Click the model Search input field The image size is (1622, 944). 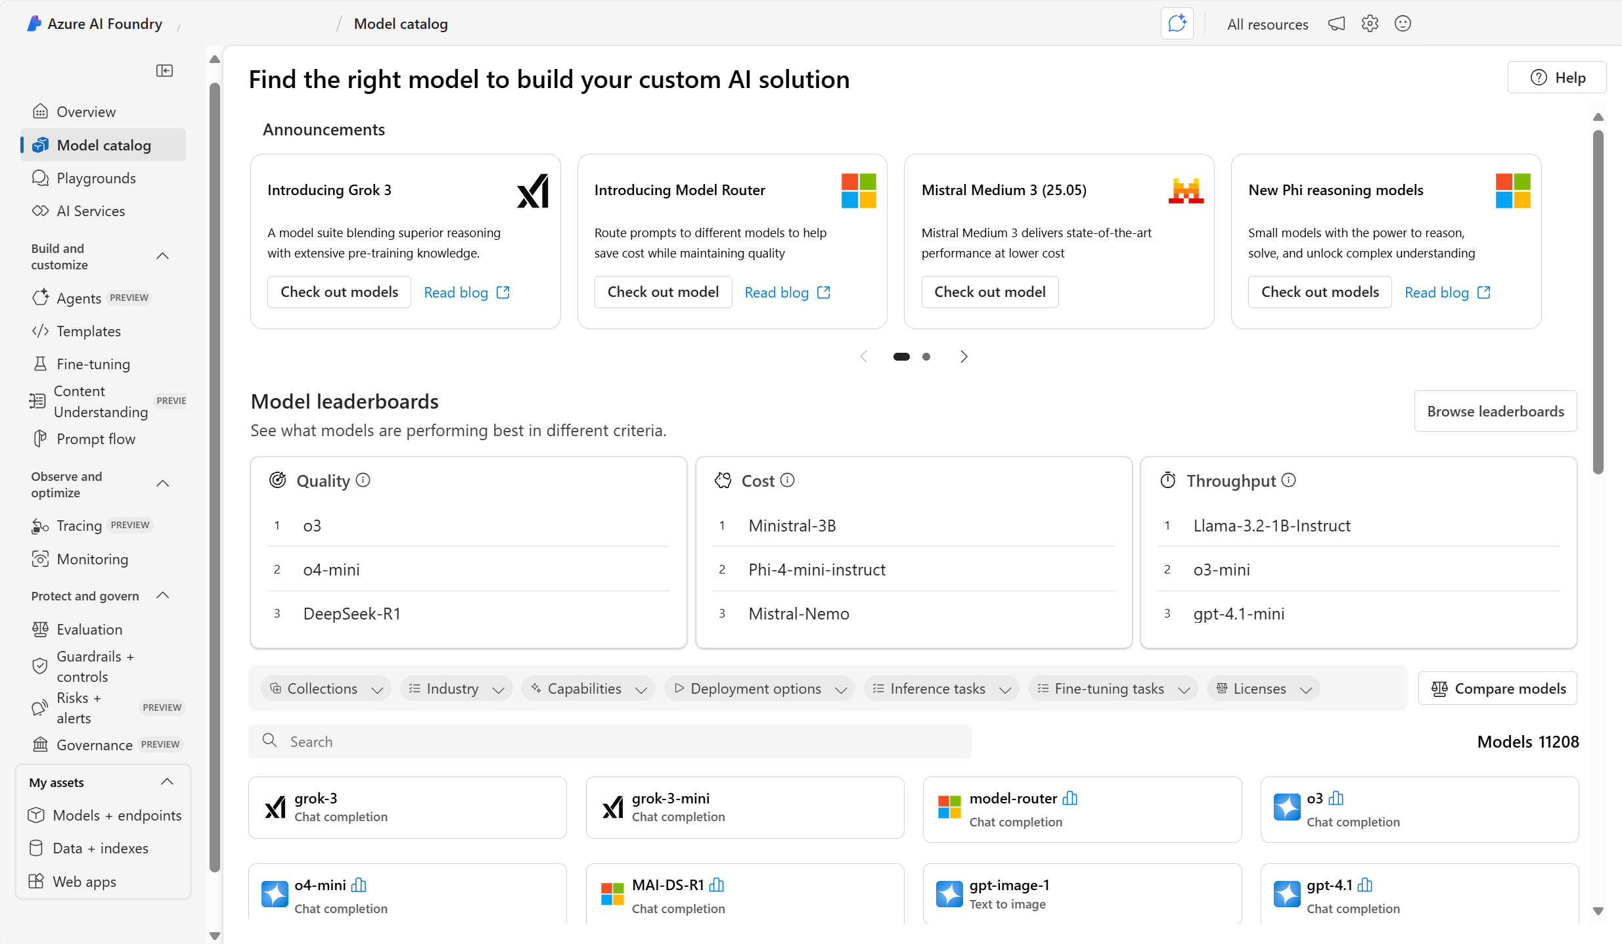(x=610, y=742)
